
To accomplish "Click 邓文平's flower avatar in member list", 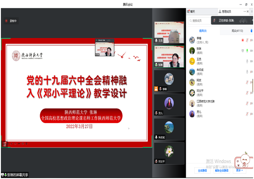I will (192, 93).
